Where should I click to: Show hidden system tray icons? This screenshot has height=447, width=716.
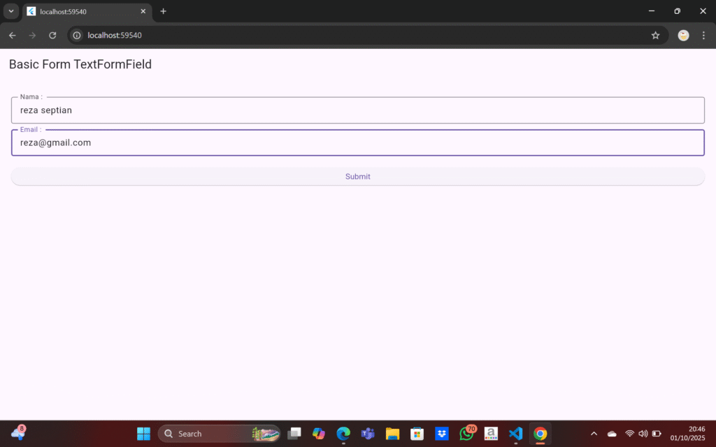coord(594,434)
